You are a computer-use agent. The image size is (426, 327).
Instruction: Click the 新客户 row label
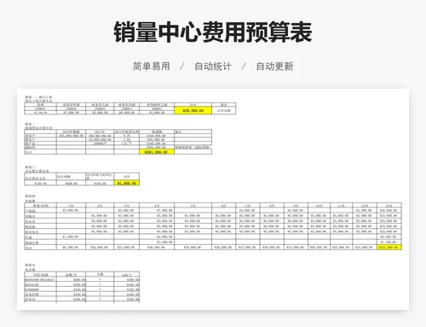tap(40, 140)
